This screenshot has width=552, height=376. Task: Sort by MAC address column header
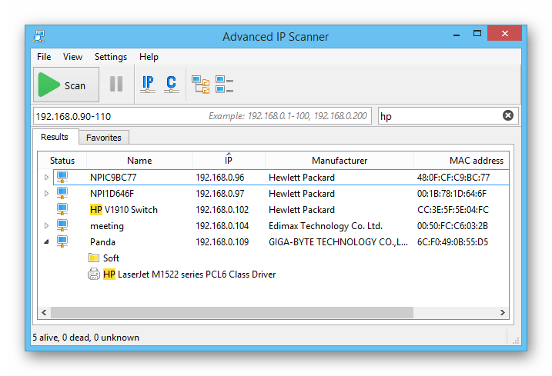click(x=461, y=161)
